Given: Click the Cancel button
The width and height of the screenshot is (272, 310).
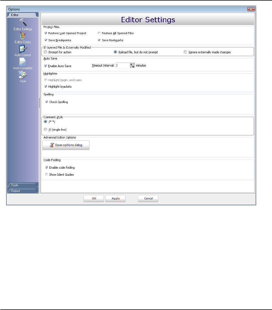Looking at the screenshot, I should 148,199.
